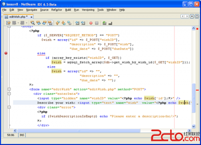Click Shift Line Right icon
This screenshot has width=201, height=145.
coord(83,23)
